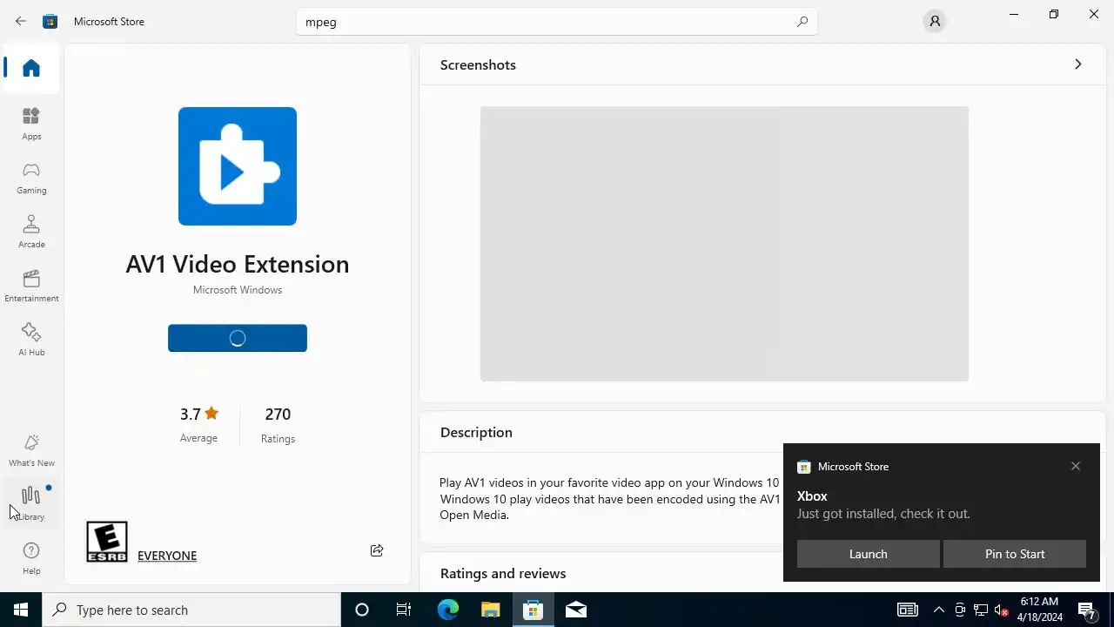This screenshot has width=1114, height=627.
Task: Click the loading install button
Action: pos(238,338)
